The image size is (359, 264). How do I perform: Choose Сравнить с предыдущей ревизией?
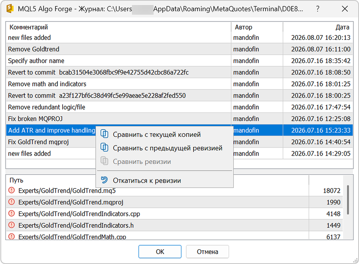point(165,148)
